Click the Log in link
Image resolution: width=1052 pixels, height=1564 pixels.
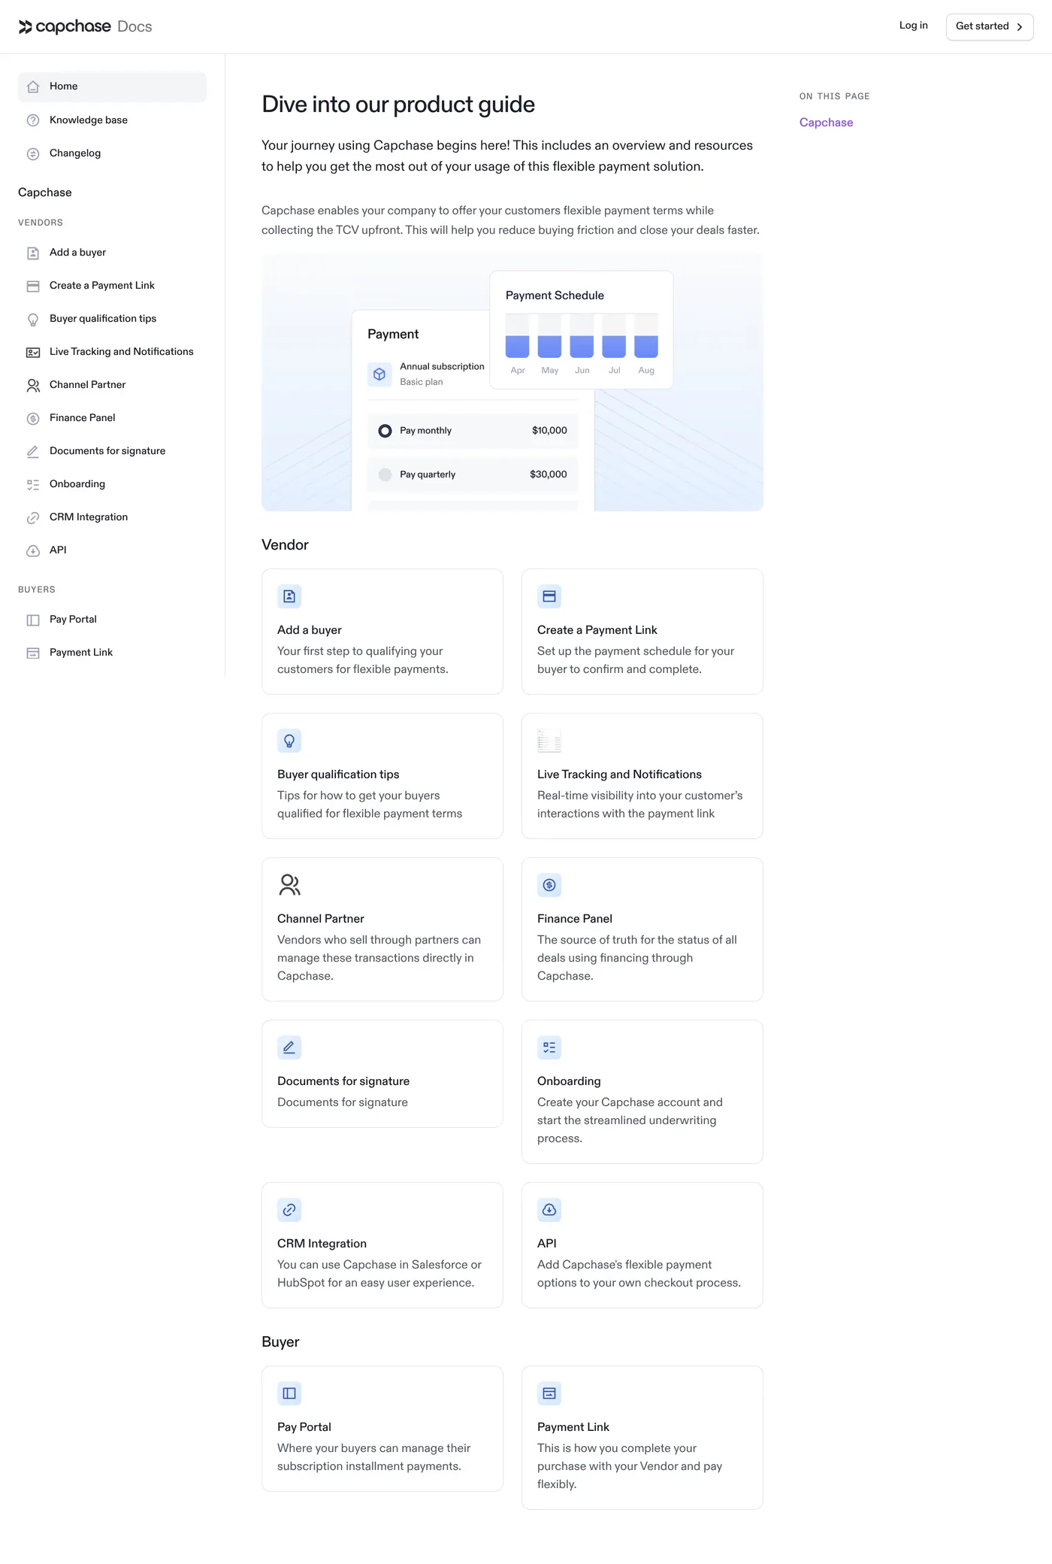(913, 26)
